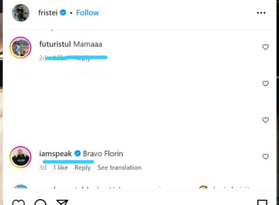Viewport: 279px width, 205px height.
Task: Follow the fristei account
Action: 87,13
